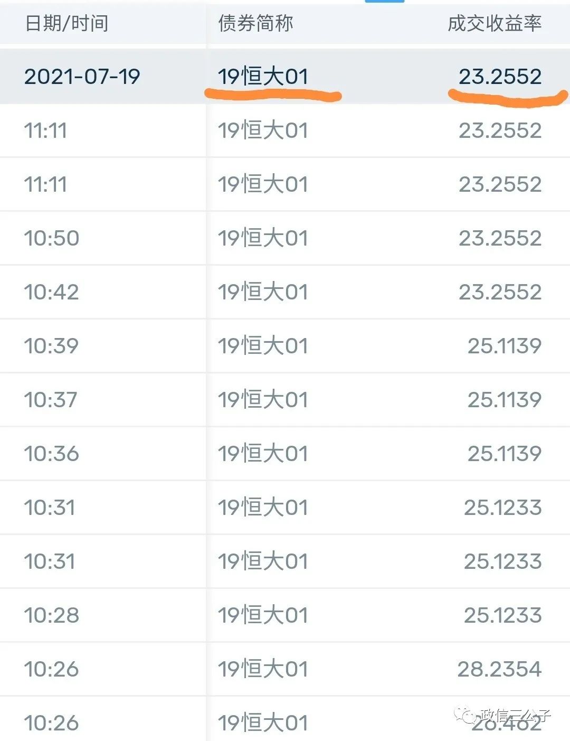Click yield 25.1233 in 10:28 row
570x741 pixels.
[503, 615]
